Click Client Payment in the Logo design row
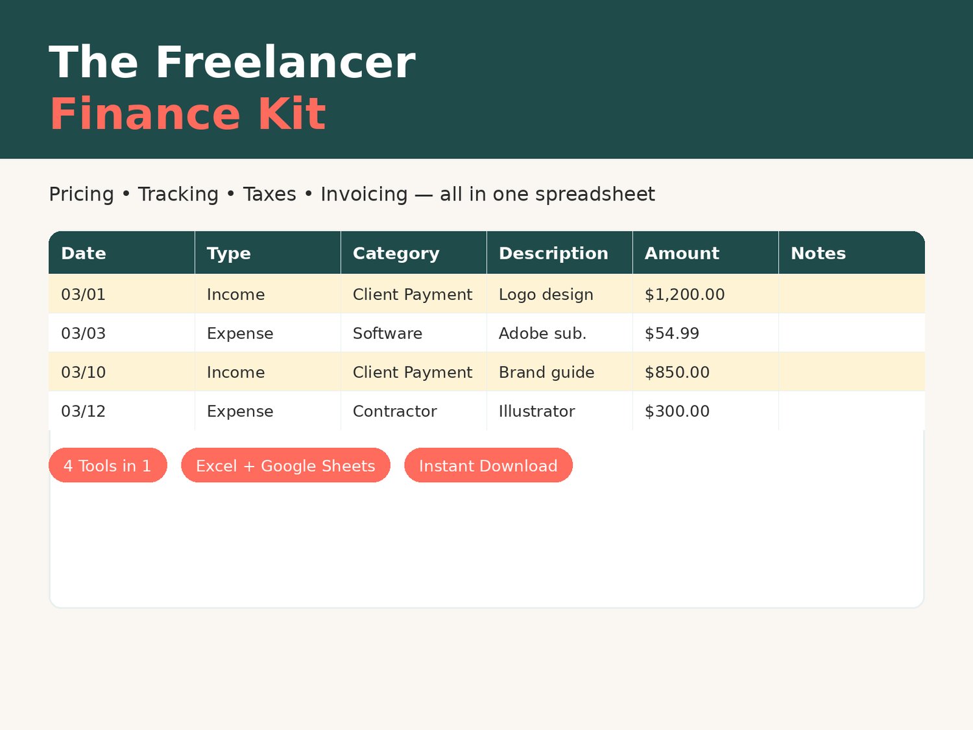Image resolution: width=973 pixels, height=730 pixels. coord(414,294)
